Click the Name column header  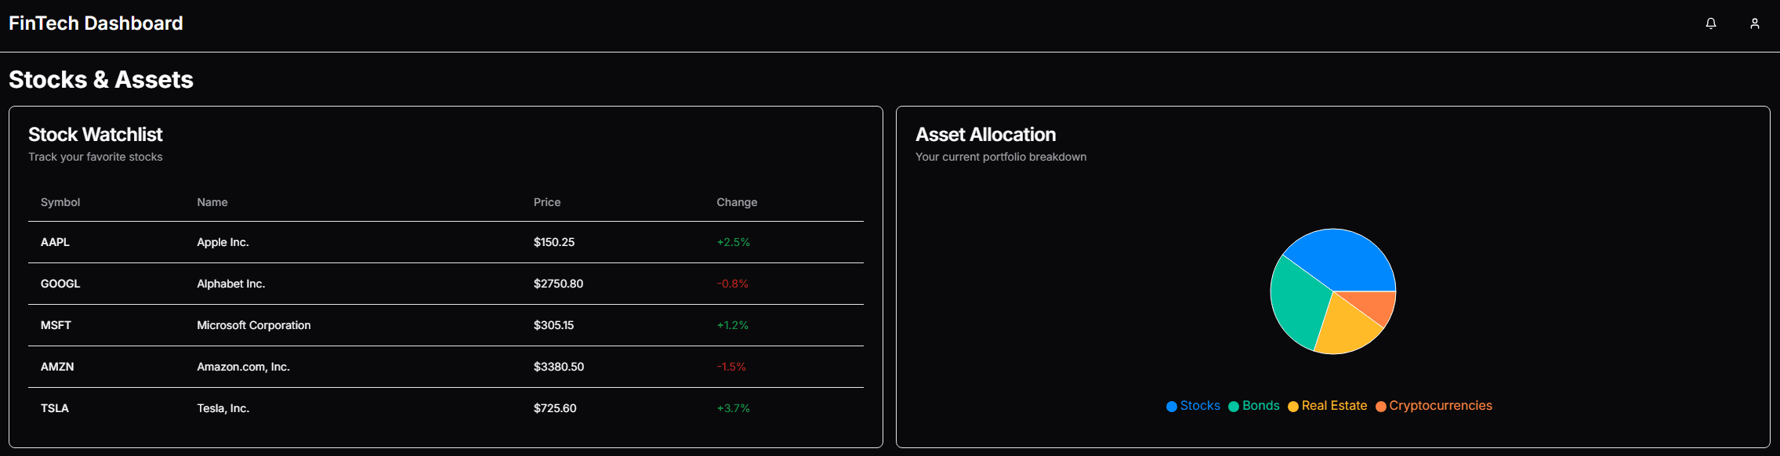(x=212, y=202)
